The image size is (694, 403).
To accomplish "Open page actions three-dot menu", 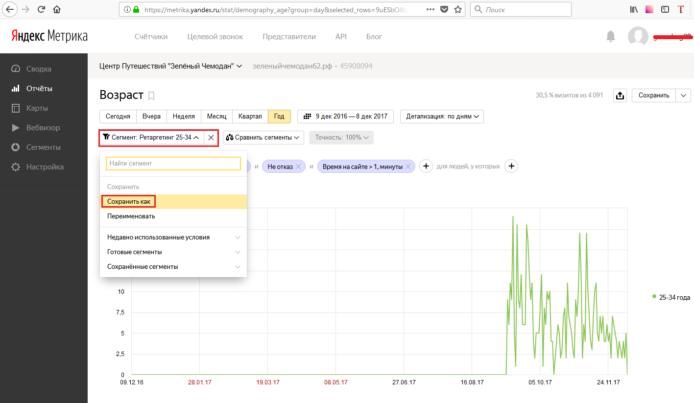I will (430, 9).
